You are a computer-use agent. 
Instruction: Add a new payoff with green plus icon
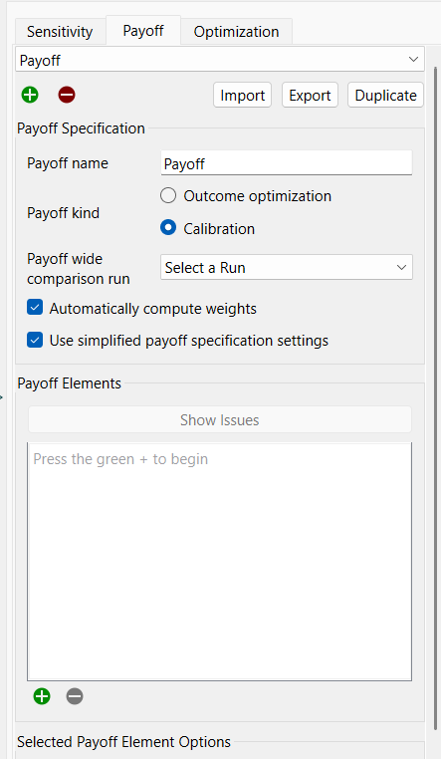(30, 95)
